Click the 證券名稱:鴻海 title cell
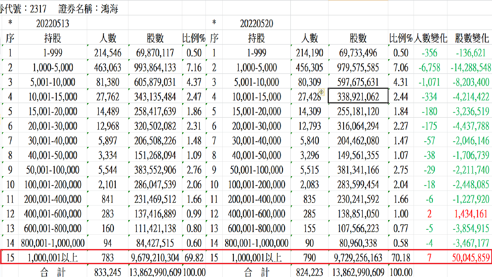 tap(88, 9)
